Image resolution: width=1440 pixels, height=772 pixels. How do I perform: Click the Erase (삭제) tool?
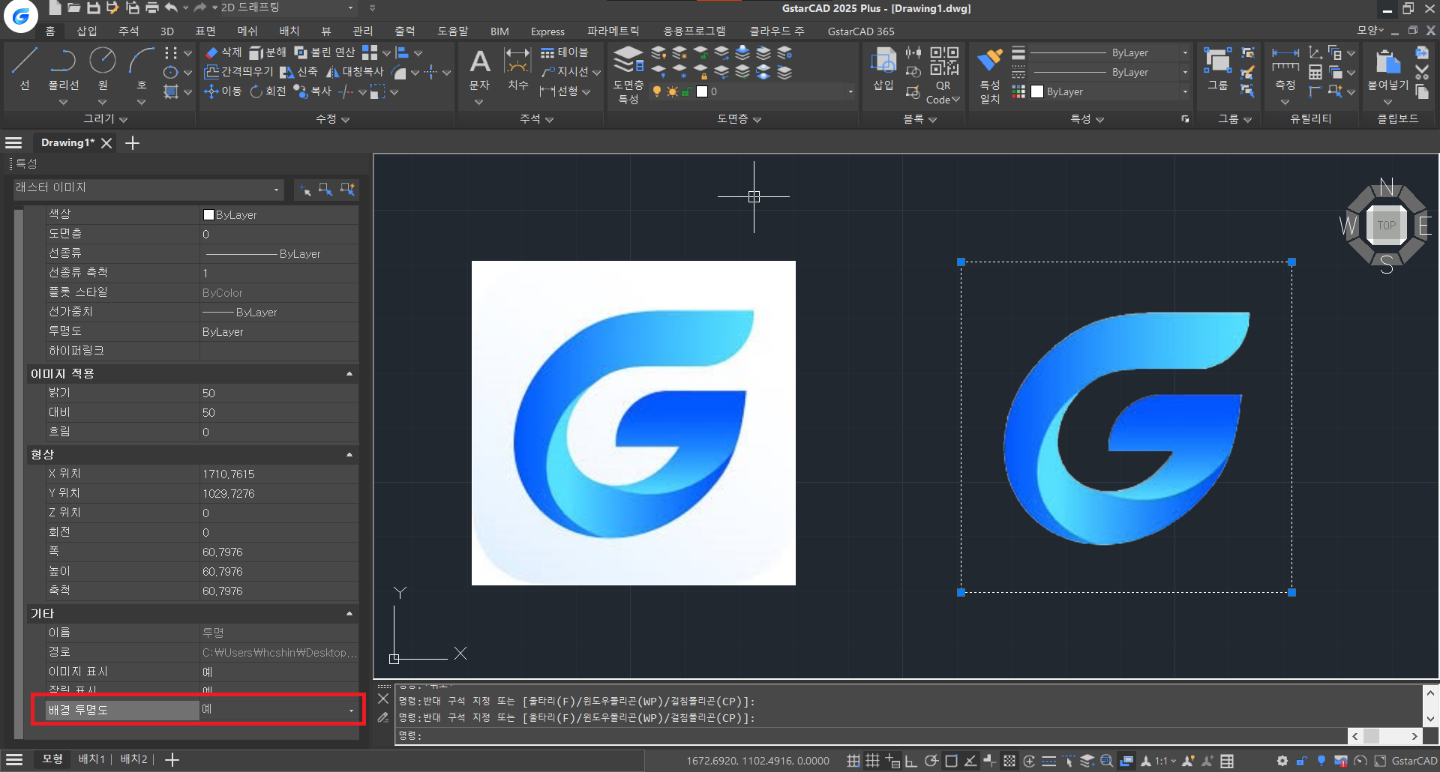(x=223, y=52)
